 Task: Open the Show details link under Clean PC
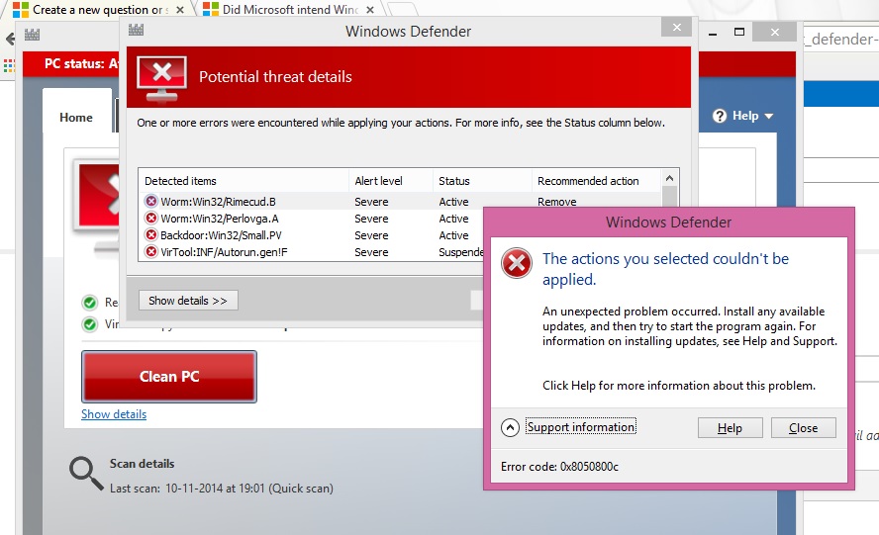(114, 414)
